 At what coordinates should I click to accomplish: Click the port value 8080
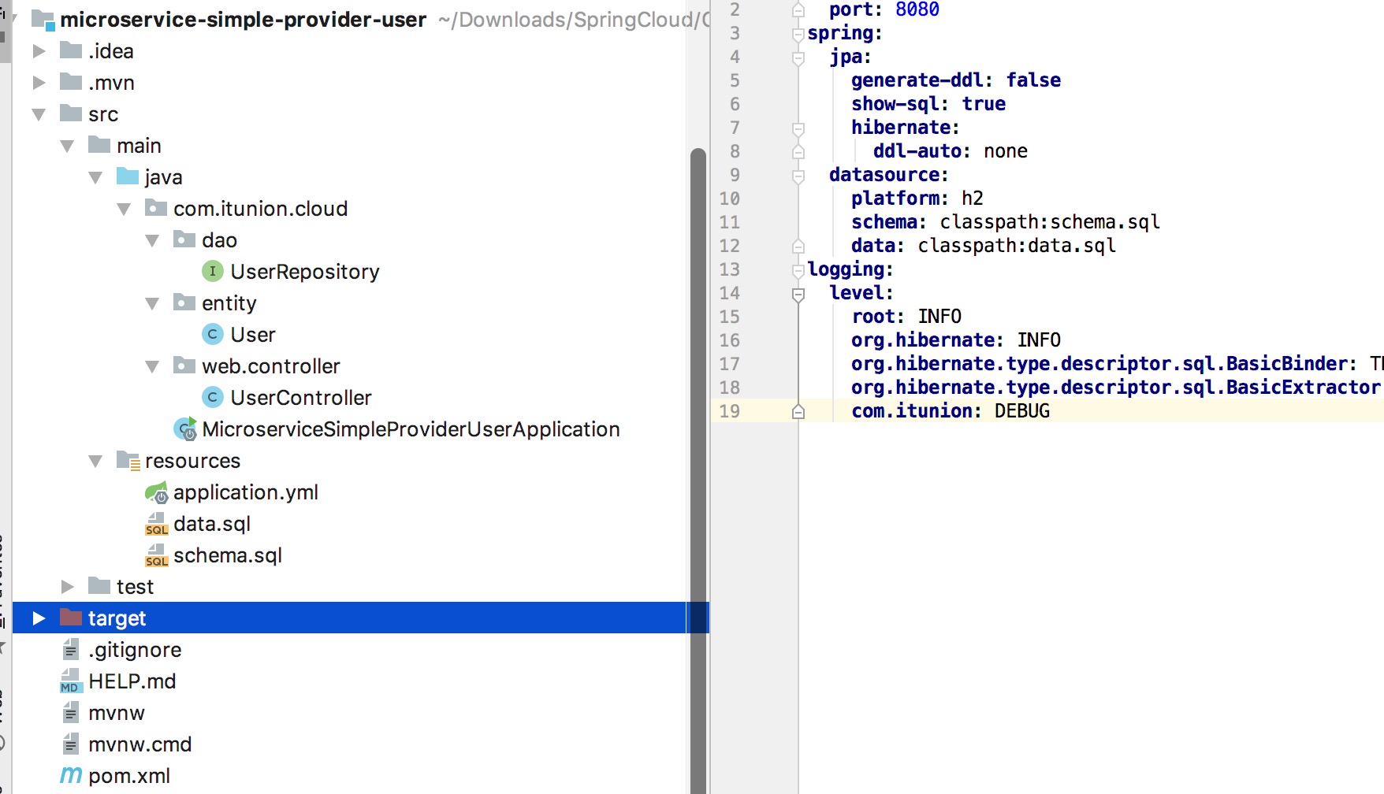[917, 9]
